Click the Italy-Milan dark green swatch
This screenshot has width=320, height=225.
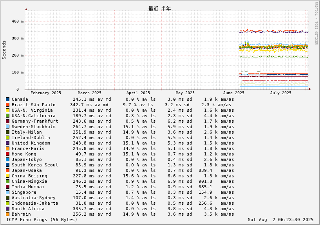7,132
